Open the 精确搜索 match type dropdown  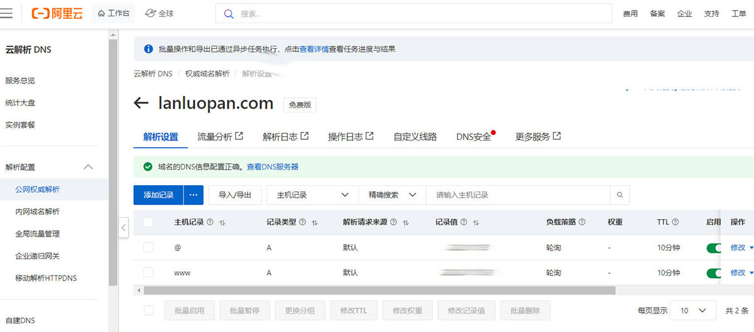(392, 195)
